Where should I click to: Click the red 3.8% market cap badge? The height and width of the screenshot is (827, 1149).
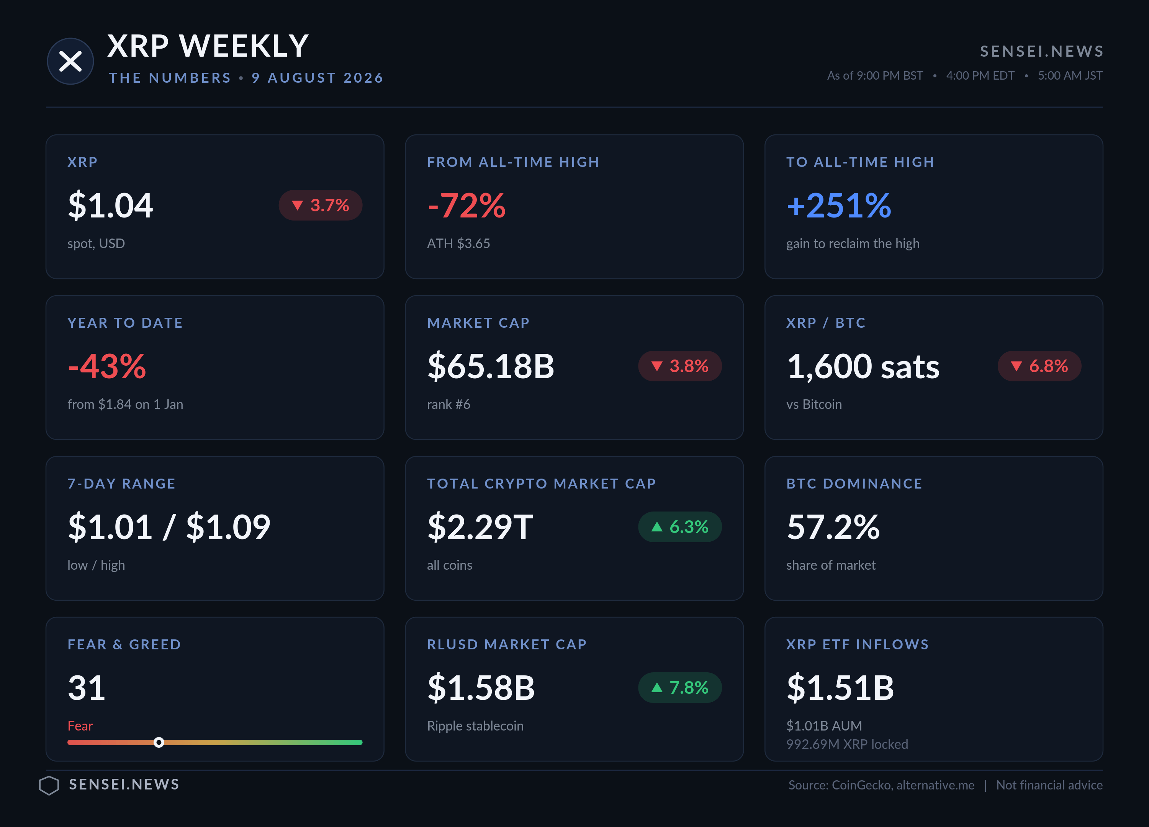[680, 366]
